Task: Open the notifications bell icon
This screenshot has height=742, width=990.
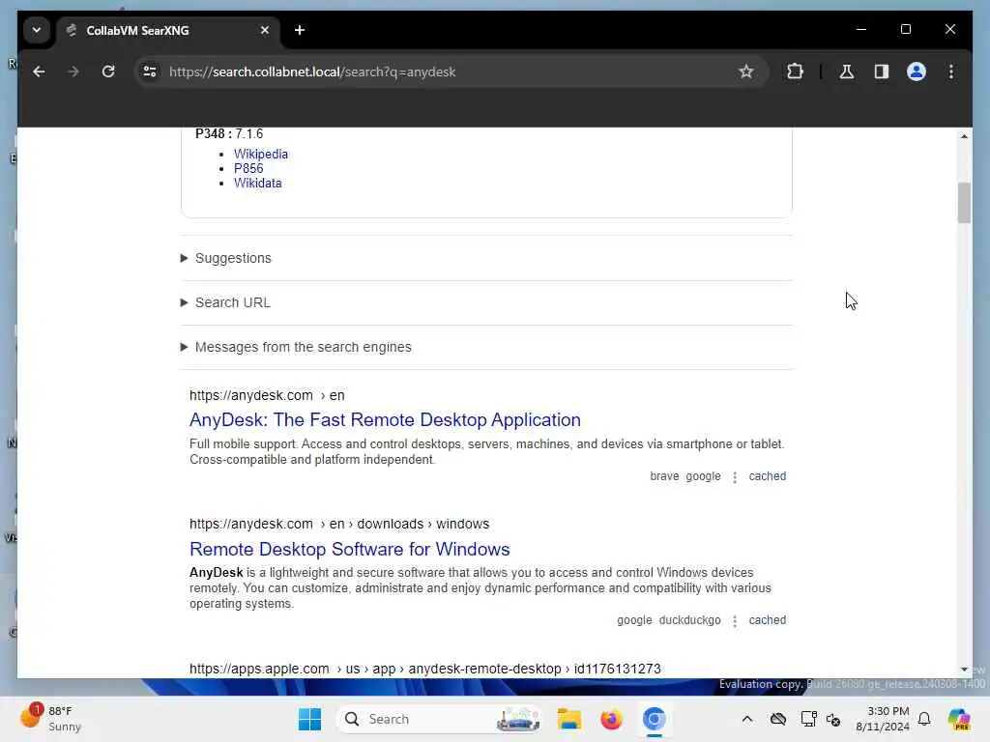Action: tap(924, 719)
